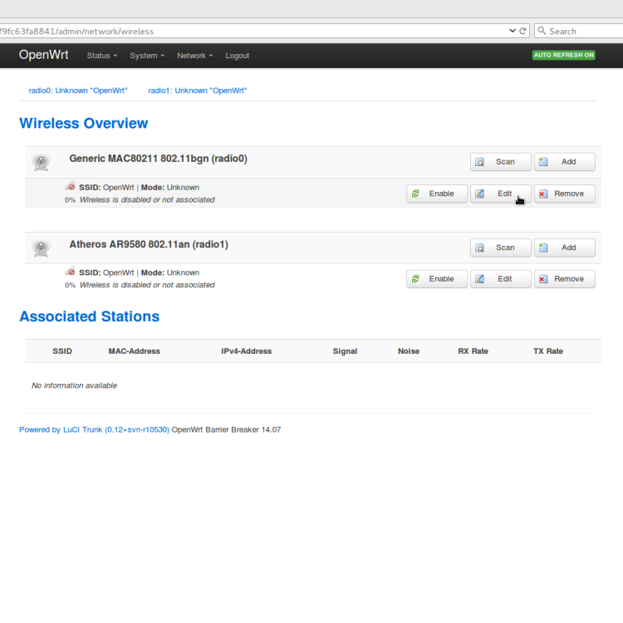Edit the radio0 OpenWrt network
The height and width of the screenshot is (623, 623).
pos(501,194)
